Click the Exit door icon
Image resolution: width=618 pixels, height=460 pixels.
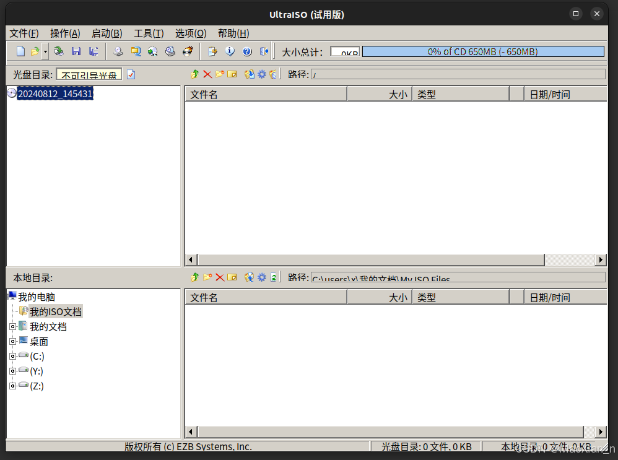[264, 51]
